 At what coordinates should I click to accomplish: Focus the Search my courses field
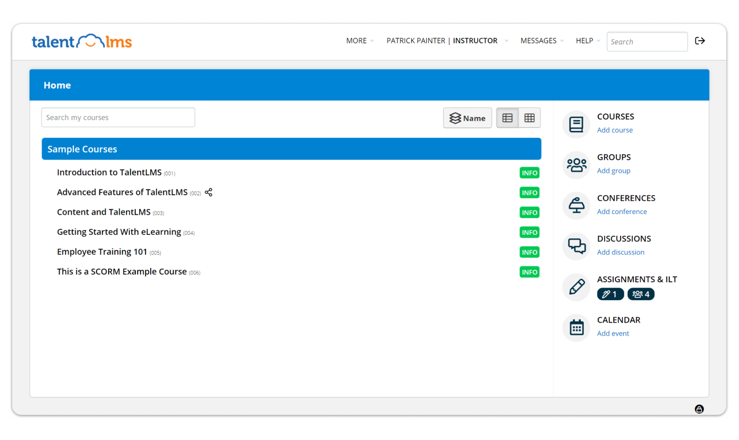[118, 117]
